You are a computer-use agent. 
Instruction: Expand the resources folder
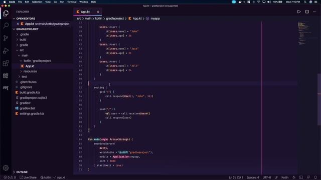coord(30,71)
